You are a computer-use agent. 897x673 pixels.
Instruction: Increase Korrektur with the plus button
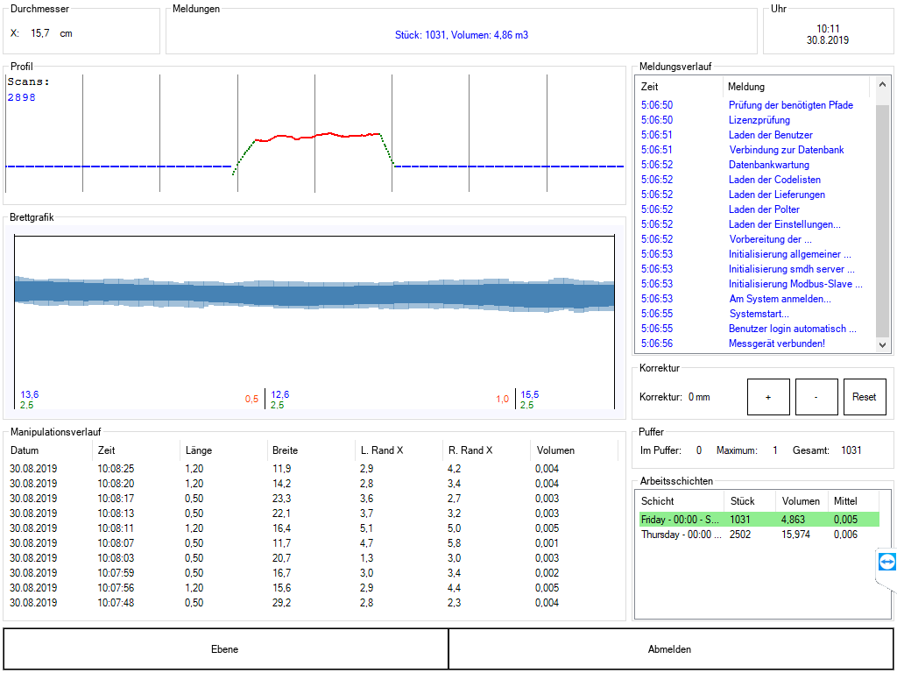(x=768, y=397)
